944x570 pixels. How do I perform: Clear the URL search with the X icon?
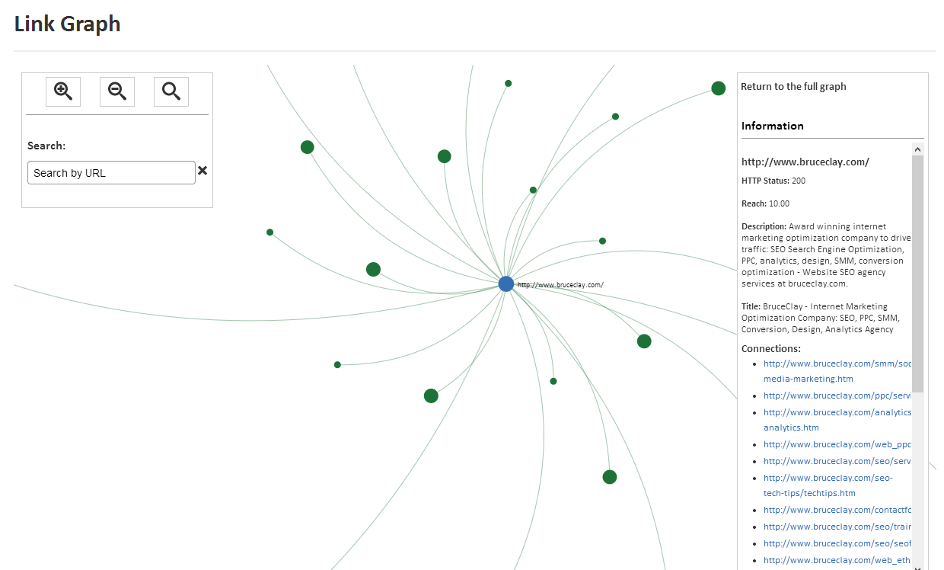tap(203, 171)
